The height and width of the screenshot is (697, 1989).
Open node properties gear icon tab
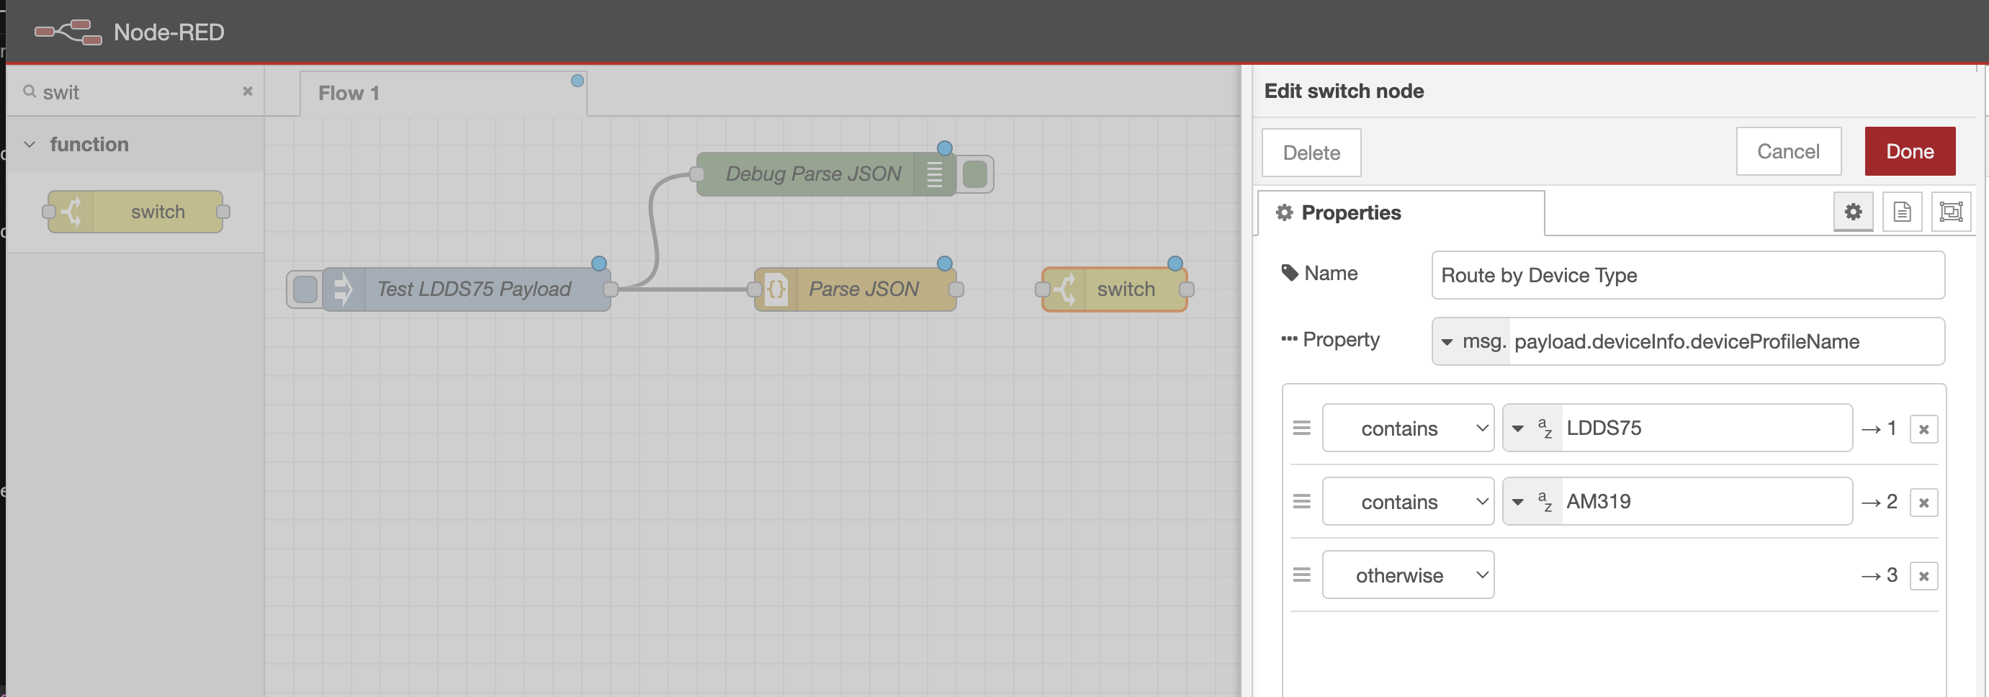tap(1853, 212)
